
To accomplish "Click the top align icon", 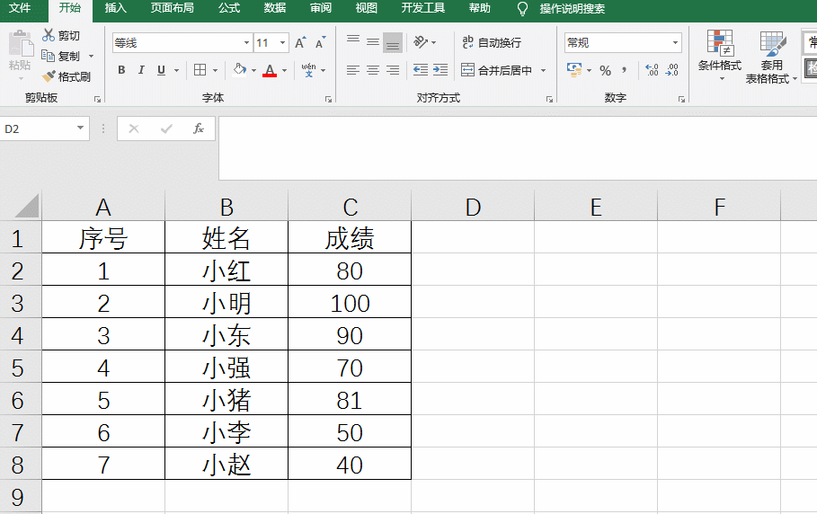I will [352, 42].
